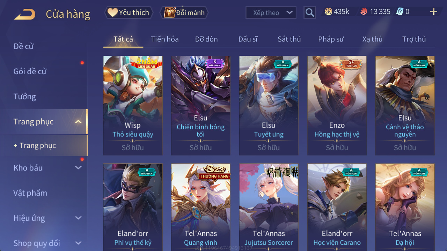Tap the golden back arrow icon
Screen dimensions: 447x251
click(x=25, y=14)
